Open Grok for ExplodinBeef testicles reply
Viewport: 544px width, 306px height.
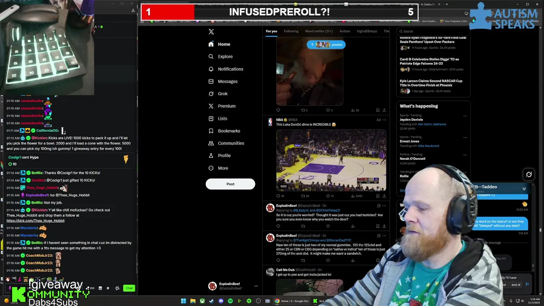378,206
